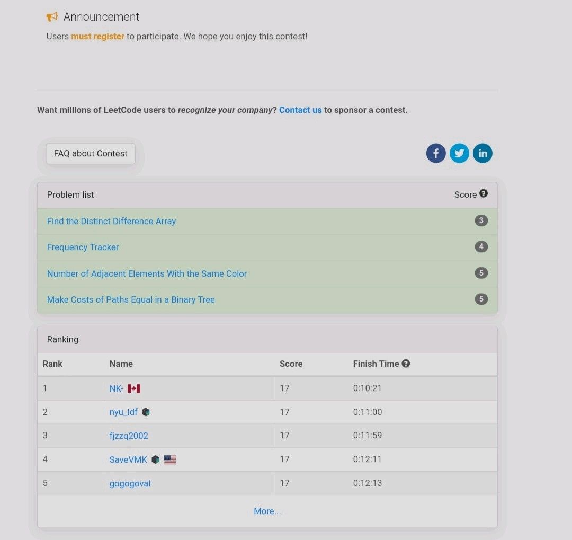Open the Frequency Tracker problem
Viewport: 572px width, 540px height.
click(83, 247)
